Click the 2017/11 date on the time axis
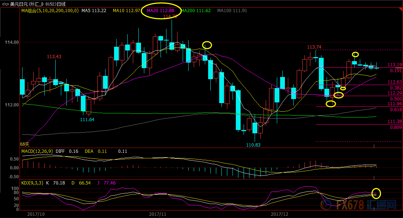Image resolution: width=403 pixels, height=218 pixels. click(158, 214)
